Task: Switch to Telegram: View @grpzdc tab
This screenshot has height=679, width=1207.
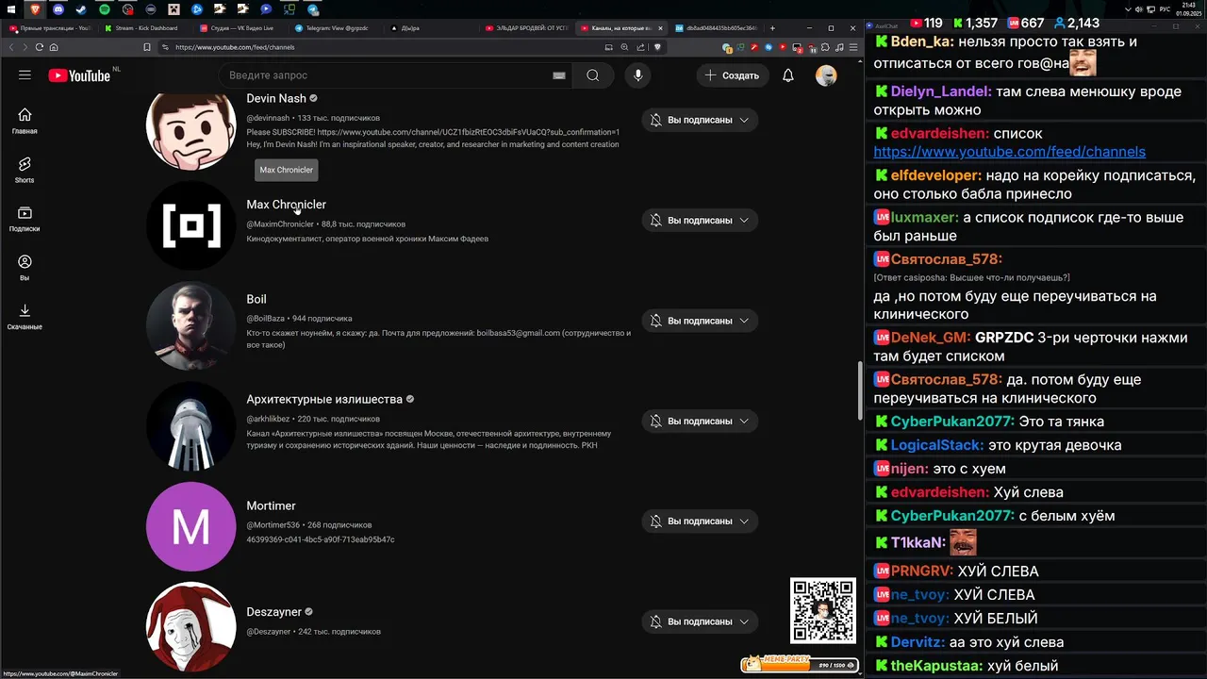Action: (x=336, y=28)
